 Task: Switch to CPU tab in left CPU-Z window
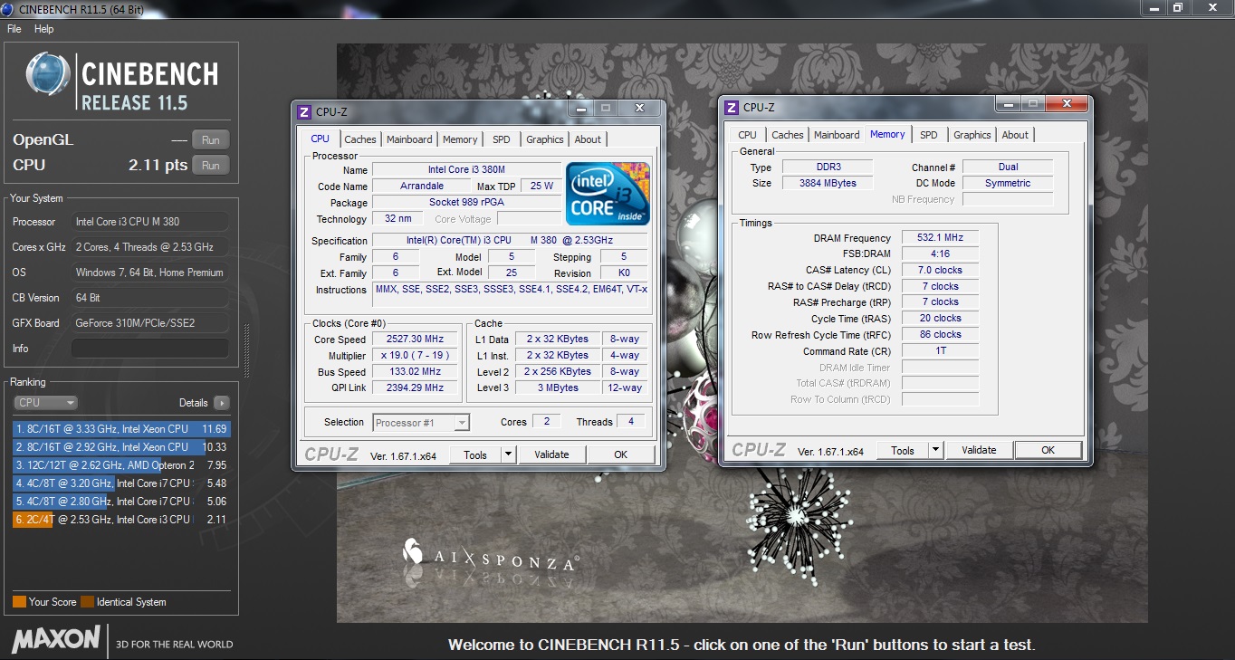[x=320, y=139]
